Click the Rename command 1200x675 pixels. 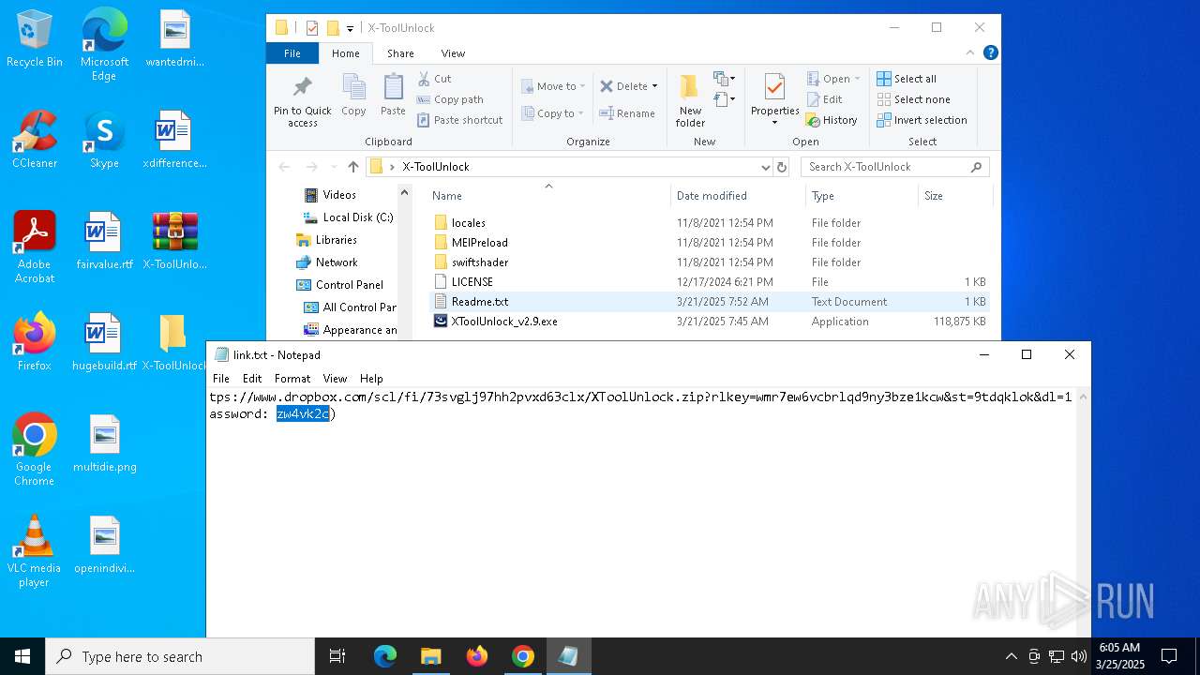point(627,113)
